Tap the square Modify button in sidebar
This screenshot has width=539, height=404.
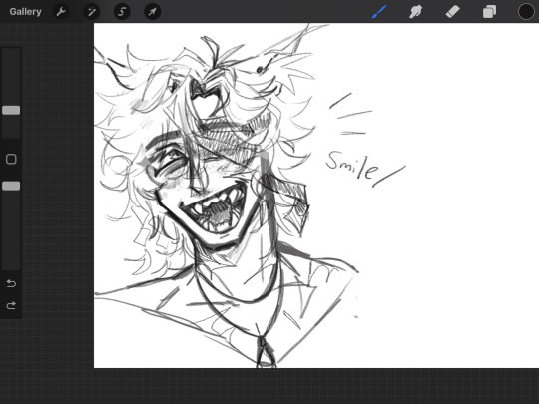11,159
